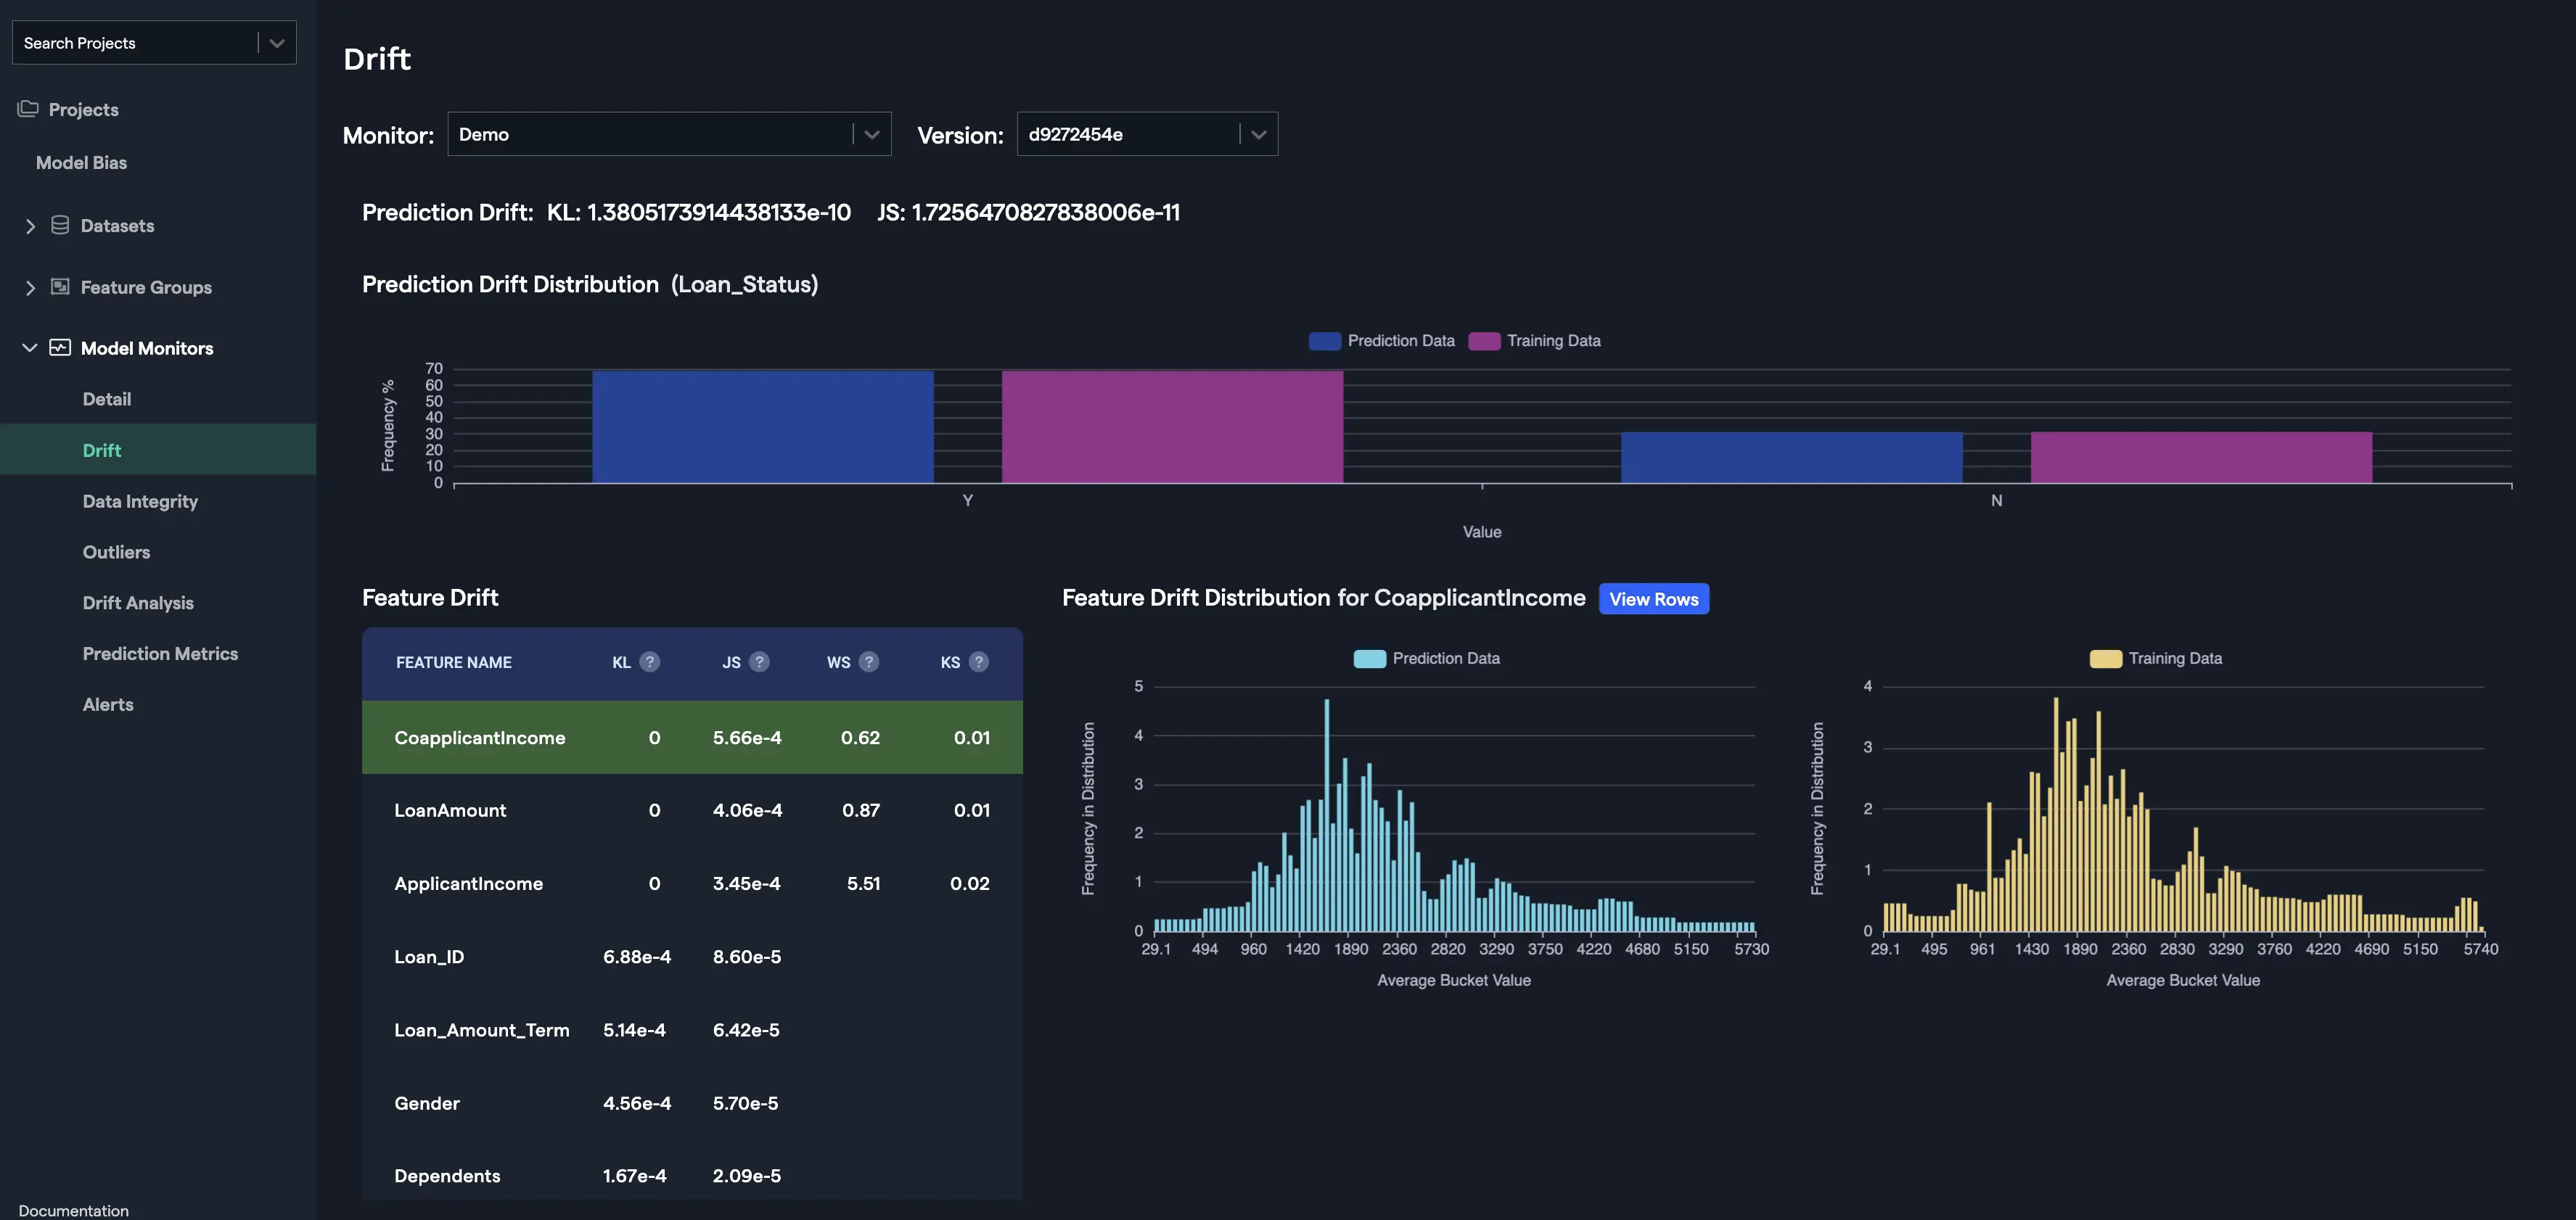Click the JS column help icon
This screenshot has height=1220, width=2576.
[760, 661]
